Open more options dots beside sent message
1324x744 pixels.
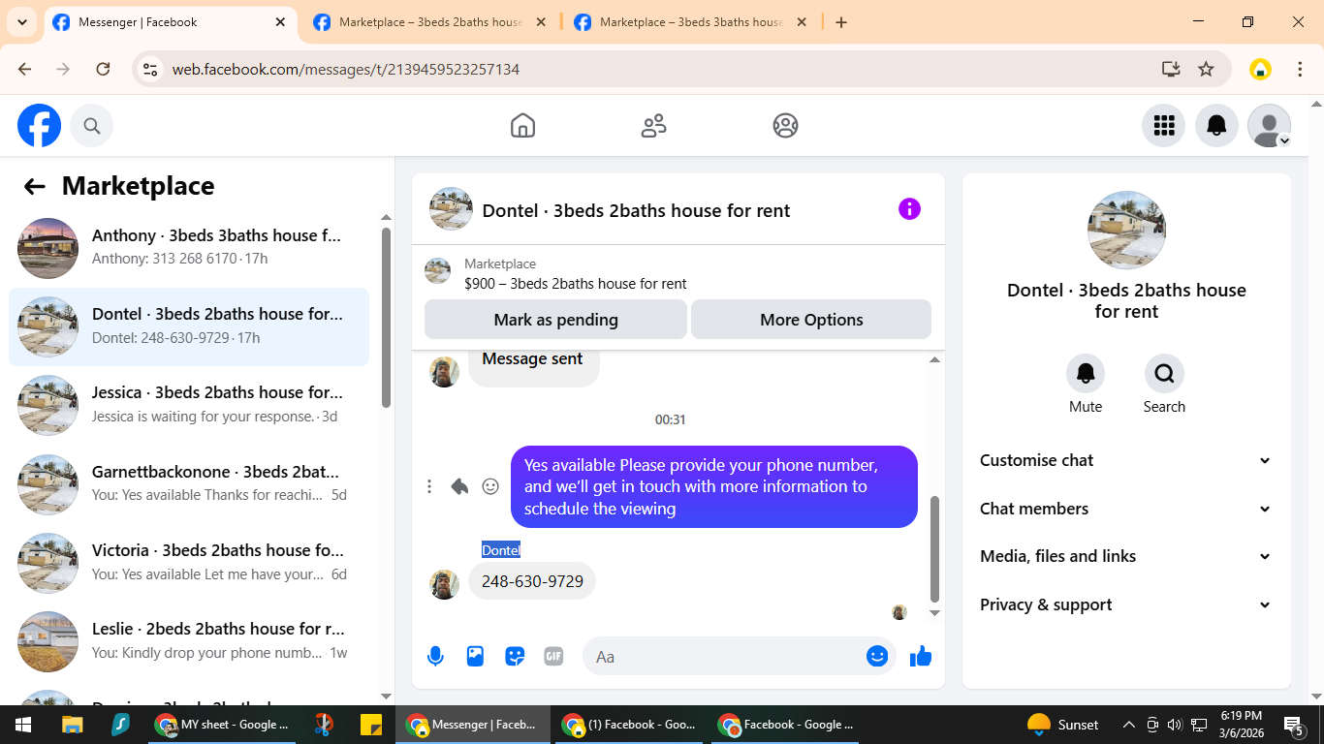click(429, 486)
